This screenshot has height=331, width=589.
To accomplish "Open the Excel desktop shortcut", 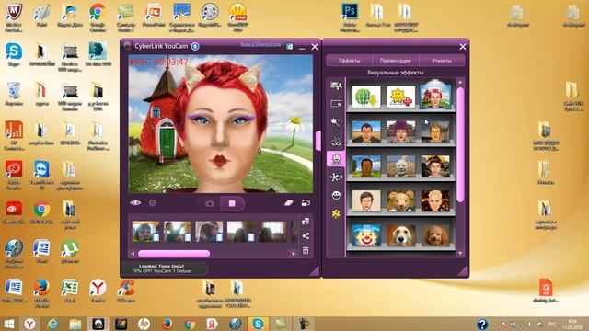I will click(70, 291).
